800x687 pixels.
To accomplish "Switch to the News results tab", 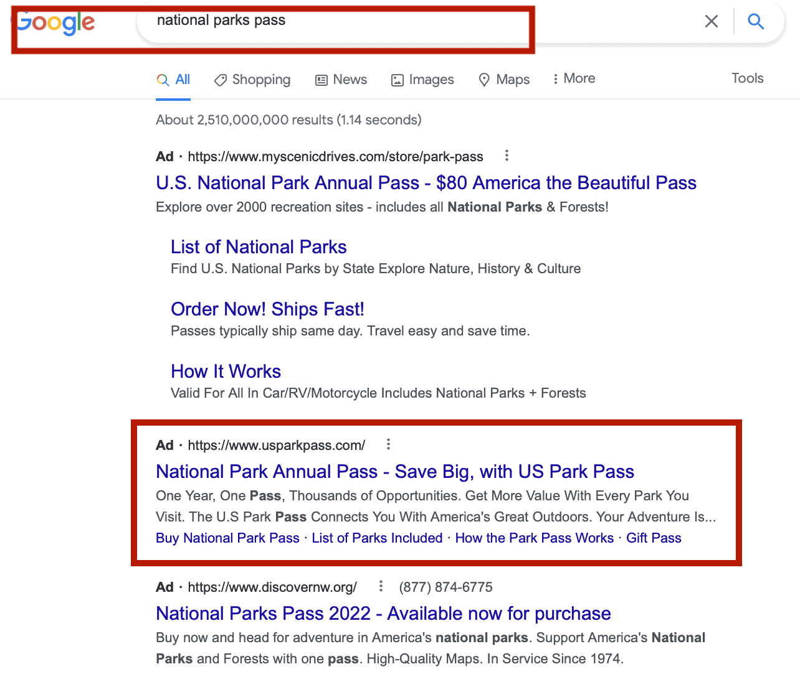I will click(x=341, y=80).
